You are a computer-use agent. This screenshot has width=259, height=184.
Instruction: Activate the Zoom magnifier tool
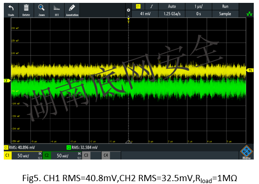pos(41,10)
